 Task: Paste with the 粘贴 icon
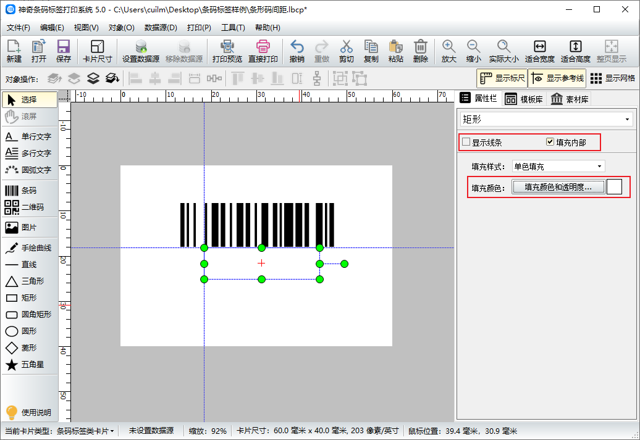click(x=396, y=51)
